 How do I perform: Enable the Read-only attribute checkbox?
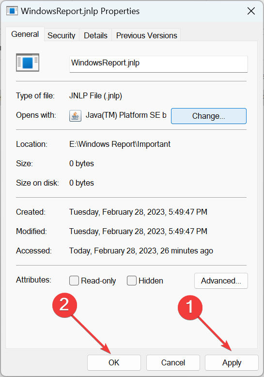point(74,281)
